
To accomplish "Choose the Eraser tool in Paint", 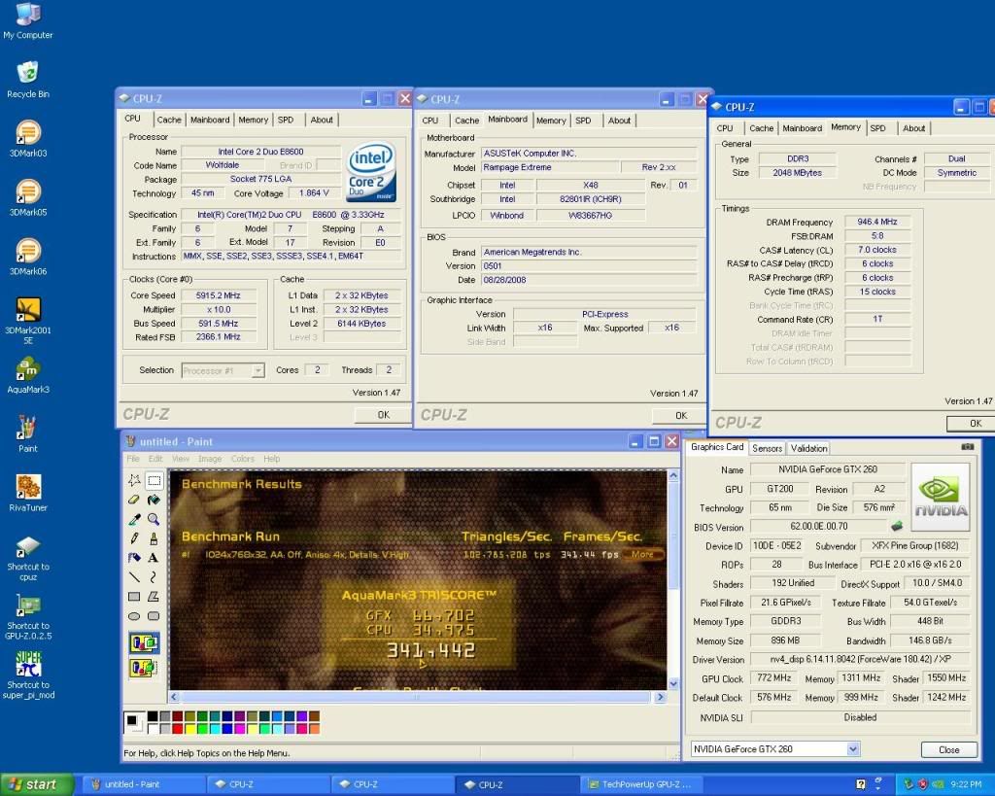I will 134,501.
